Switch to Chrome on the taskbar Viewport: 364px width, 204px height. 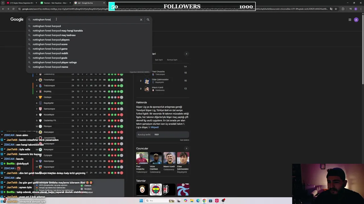tap(204, 201)
